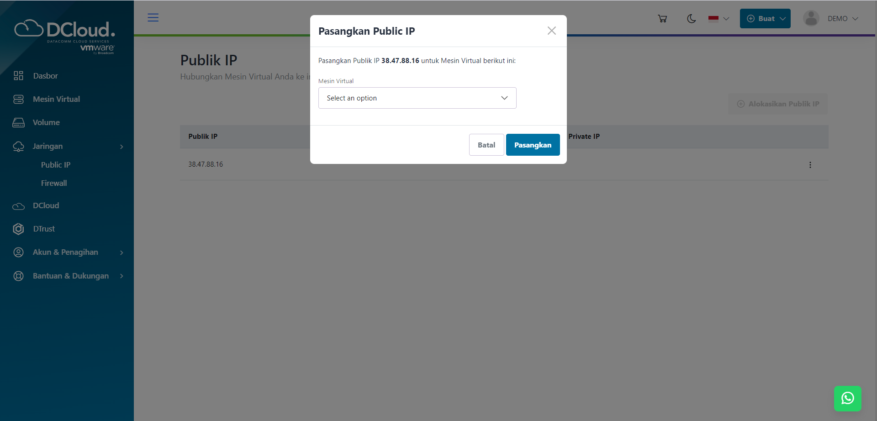Viewport: 877px width, 421px height.
Task: Open the Volume section icon
Action: click(18, 122)
